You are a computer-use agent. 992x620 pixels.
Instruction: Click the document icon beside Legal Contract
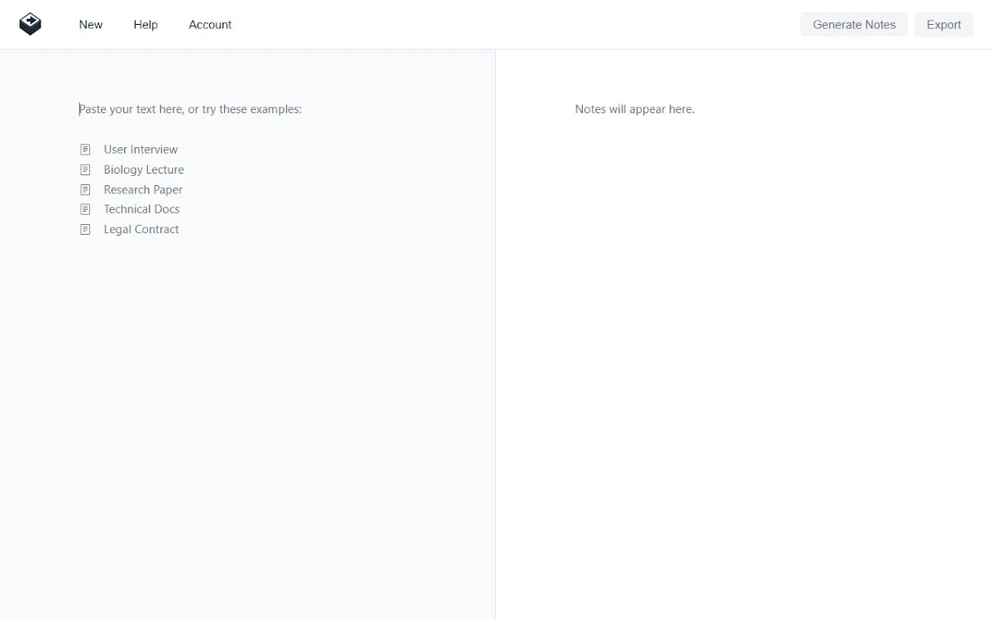[x=85, y=229]
